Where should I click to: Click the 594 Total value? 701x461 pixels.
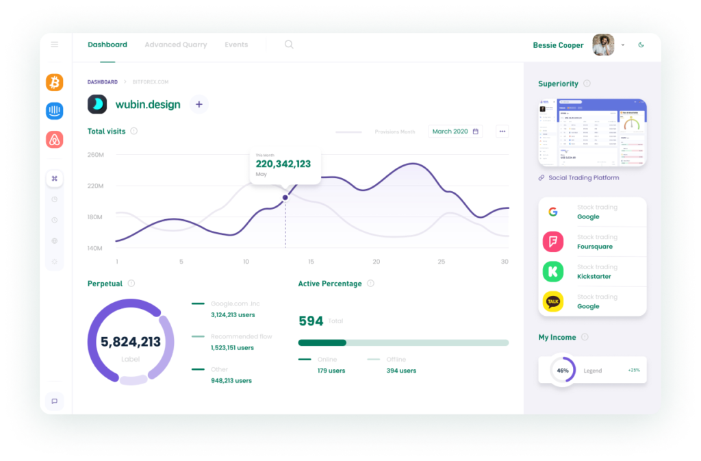pyautogui.click(x=311, y=321)
